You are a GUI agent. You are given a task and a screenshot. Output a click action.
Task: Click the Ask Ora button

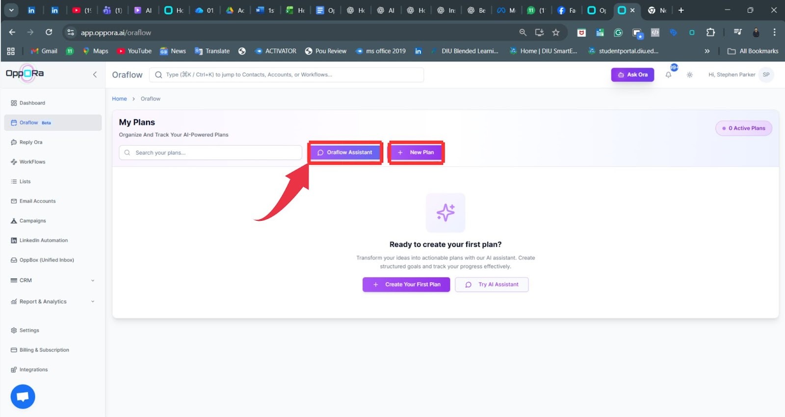[x=632, y=75]
